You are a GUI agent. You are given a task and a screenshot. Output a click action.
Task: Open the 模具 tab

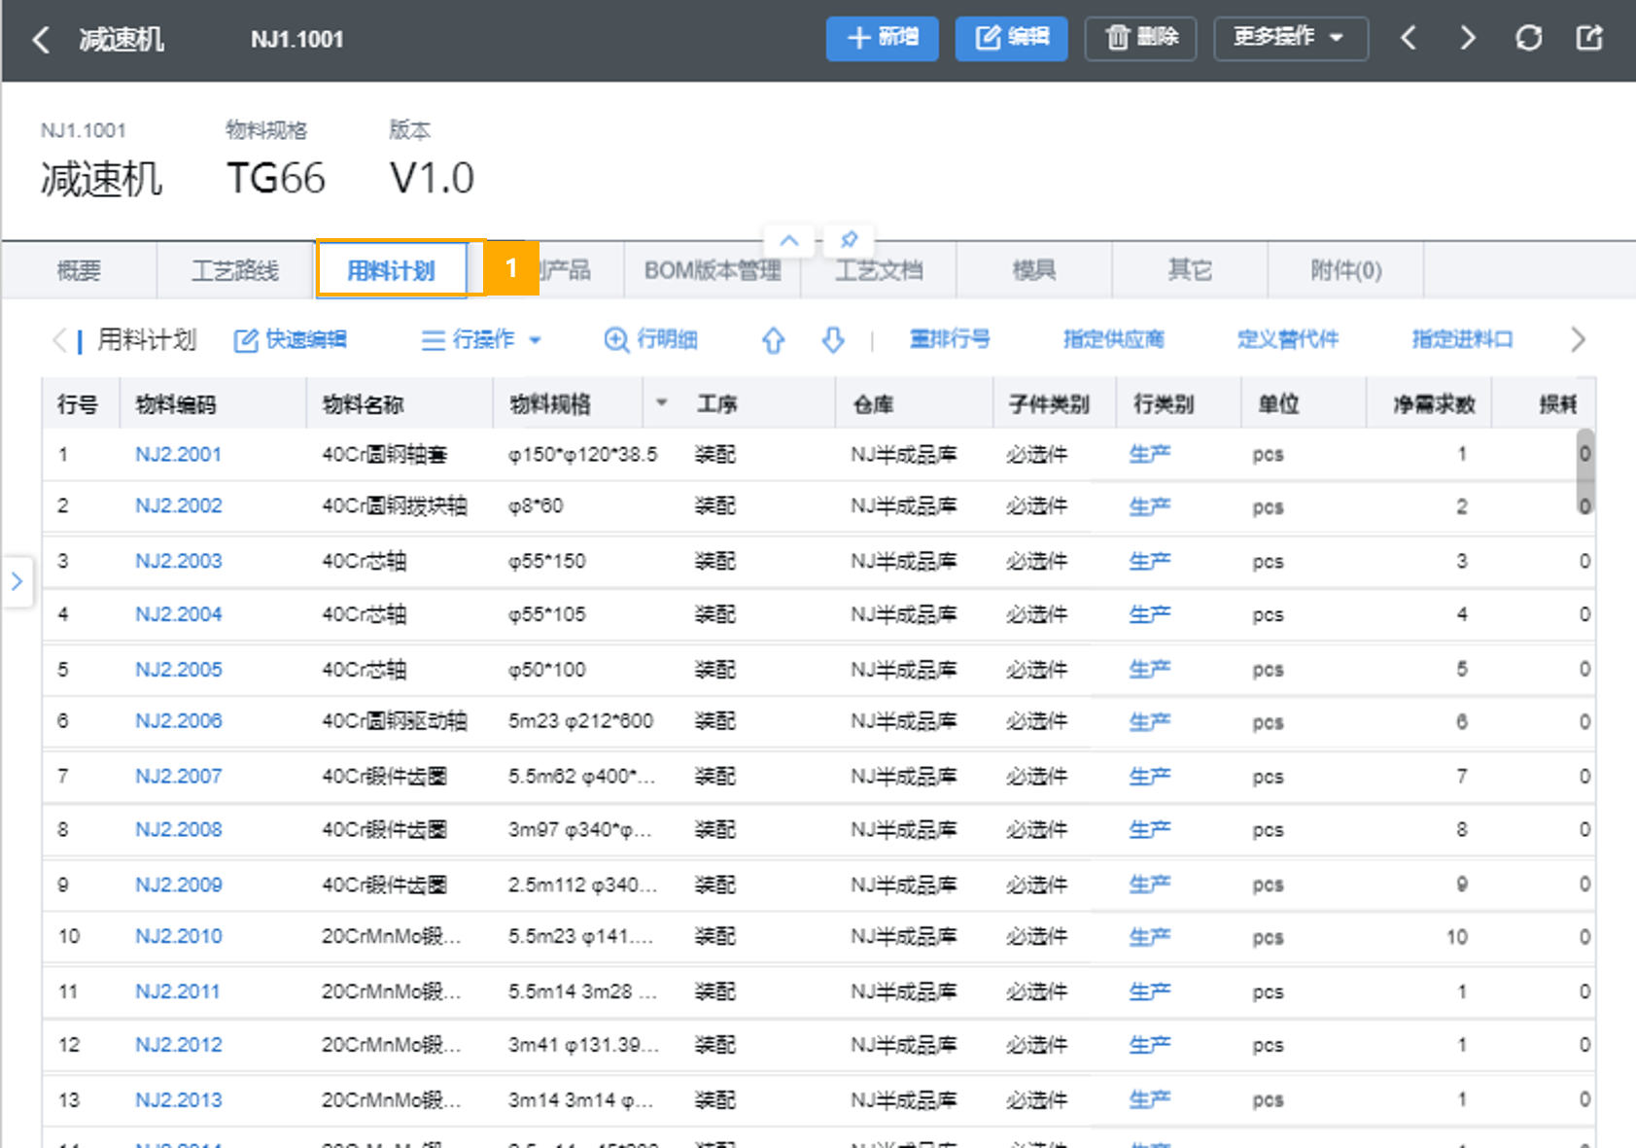tap(1034, 270)
